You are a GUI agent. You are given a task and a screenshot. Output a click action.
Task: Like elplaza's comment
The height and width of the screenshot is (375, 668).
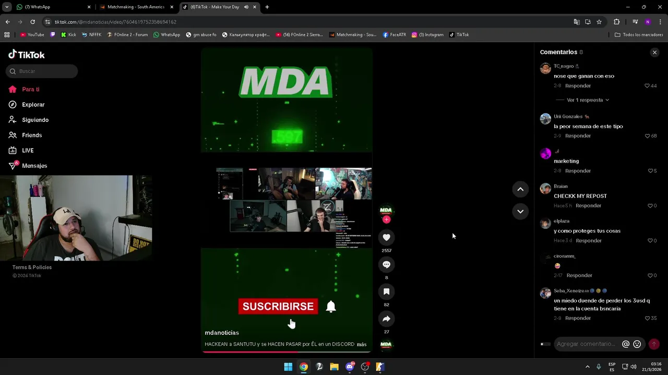point(650,241)
